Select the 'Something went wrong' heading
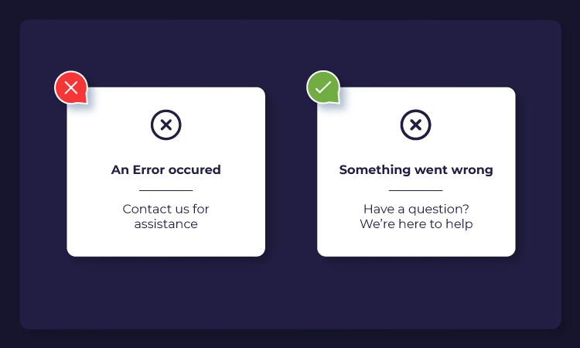Viewport: 580px width, 348px height. pos(416,170)
